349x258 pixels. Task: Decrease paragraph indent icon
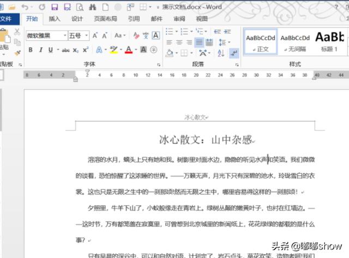coord(217,32)
